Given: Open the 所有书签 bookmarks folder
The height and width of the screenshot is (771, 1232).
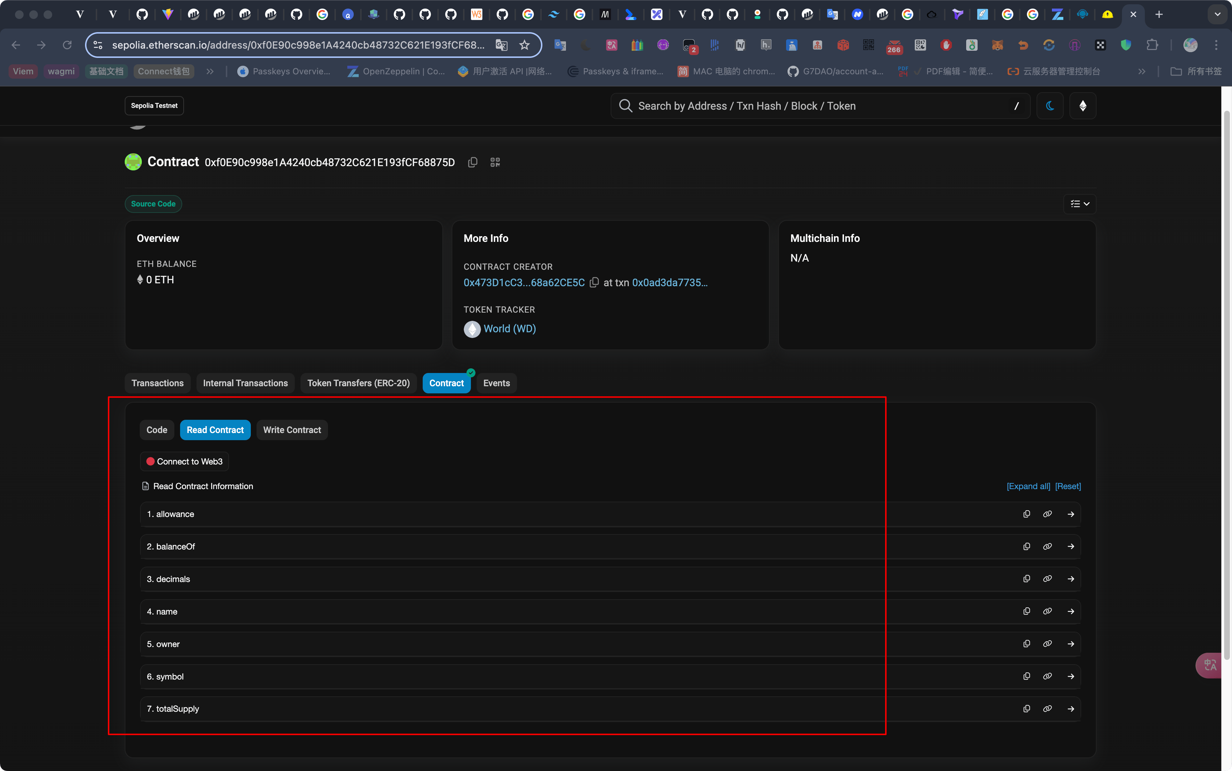Looking at the screenshot, I should 1196,71.
